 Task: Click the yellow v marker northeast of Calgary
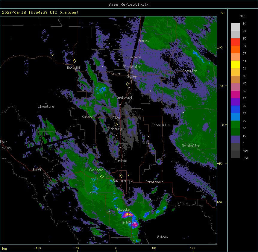coord(128,175)
